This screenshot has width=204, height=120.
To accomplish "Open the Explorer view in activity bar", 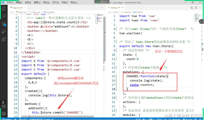I will click(4, 9).
